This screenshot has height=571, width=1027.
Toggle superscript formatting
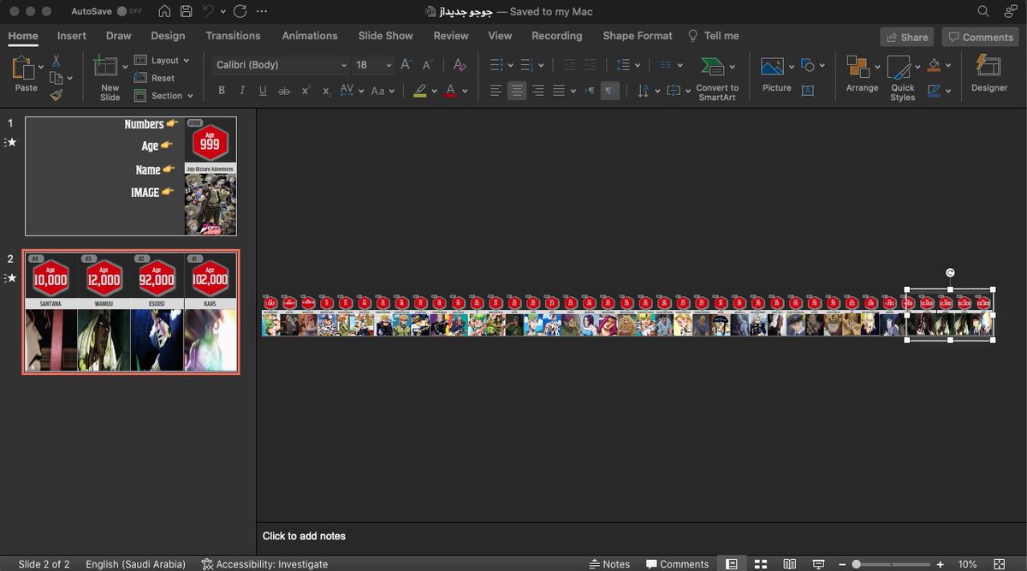[x=306, y=91]
